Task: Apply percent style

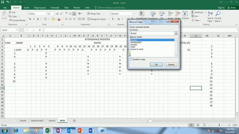Action: click(x=119, y=19)
